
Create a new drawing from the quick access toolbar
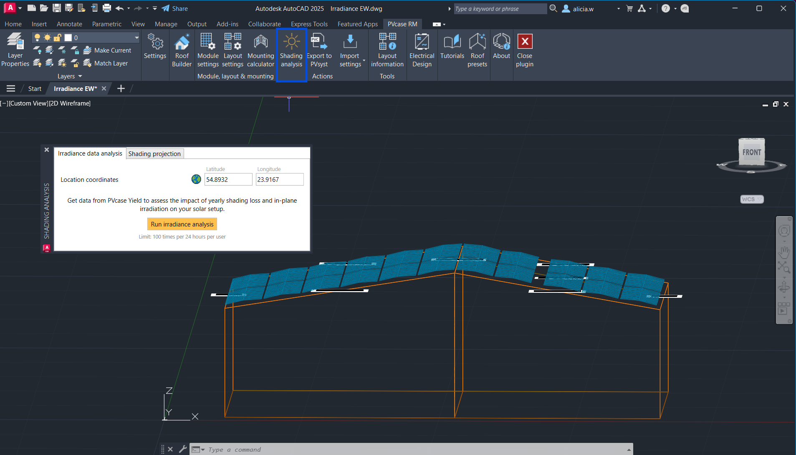[x=31, y=8]
